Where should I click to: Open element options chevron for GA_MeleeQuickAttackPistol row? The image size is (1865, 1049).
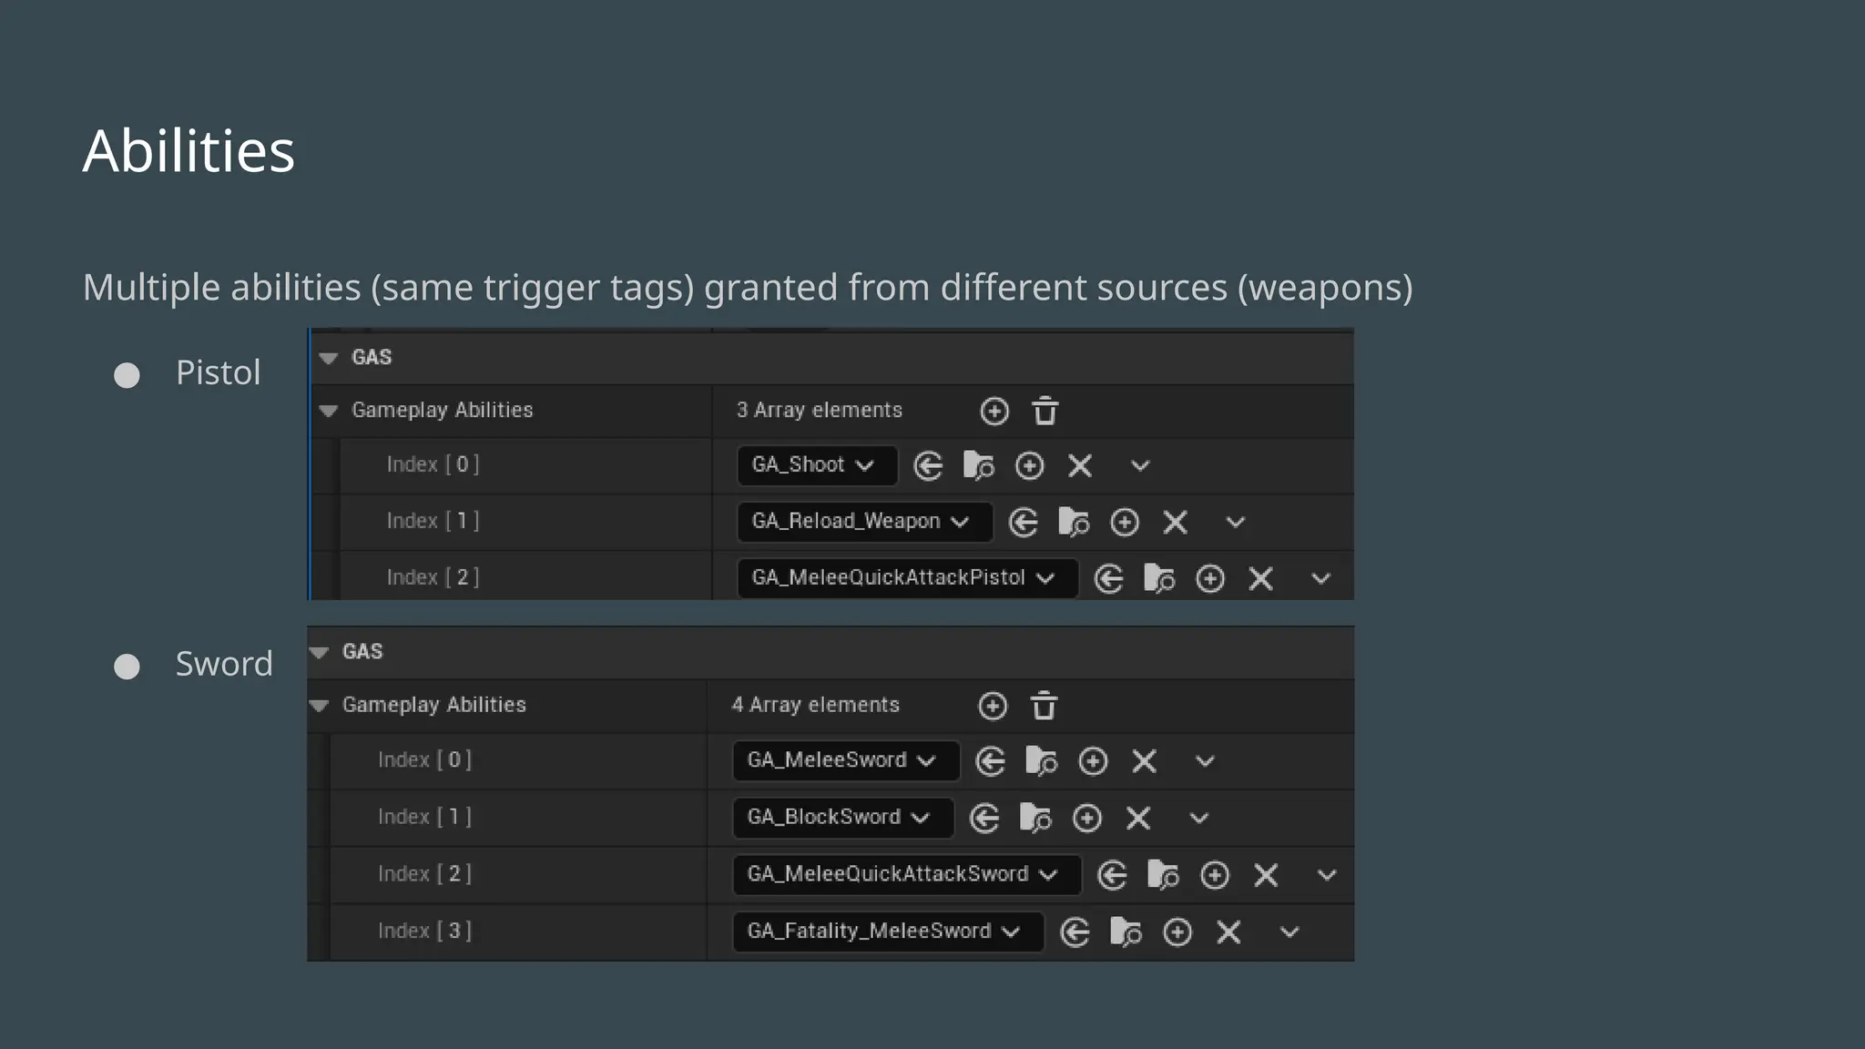click(1321, 579)
